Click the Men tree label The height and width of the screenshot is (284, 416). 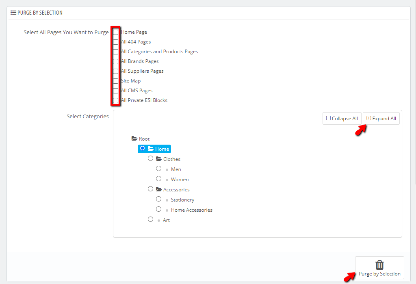(176, 169)
